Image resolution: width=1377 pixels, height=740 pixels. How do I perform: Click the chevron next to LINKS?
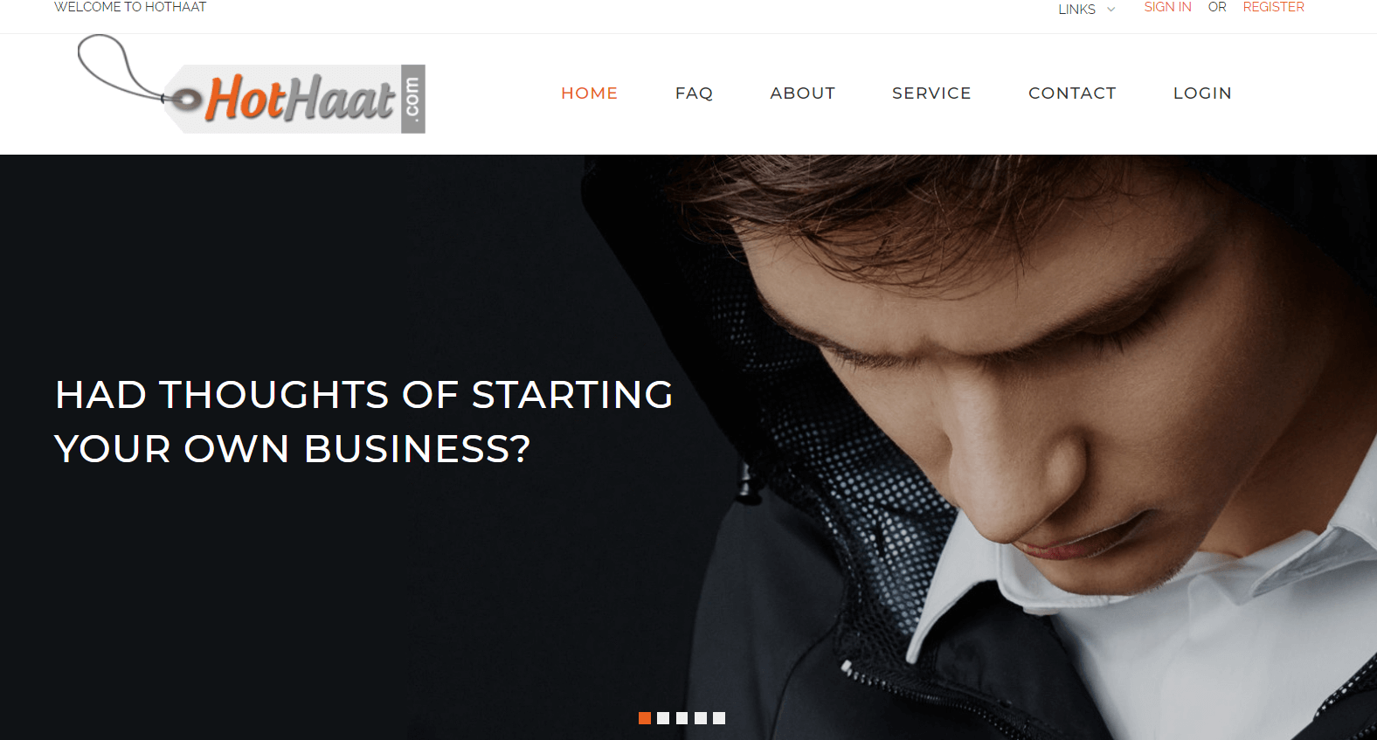click(x=1111, y=10)
